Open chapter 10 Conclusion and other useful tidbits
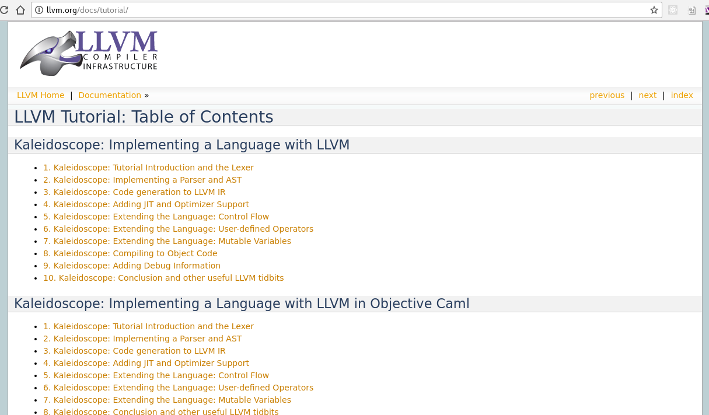Viewport: 709px width, 415px height. click(x=163, y=278)
